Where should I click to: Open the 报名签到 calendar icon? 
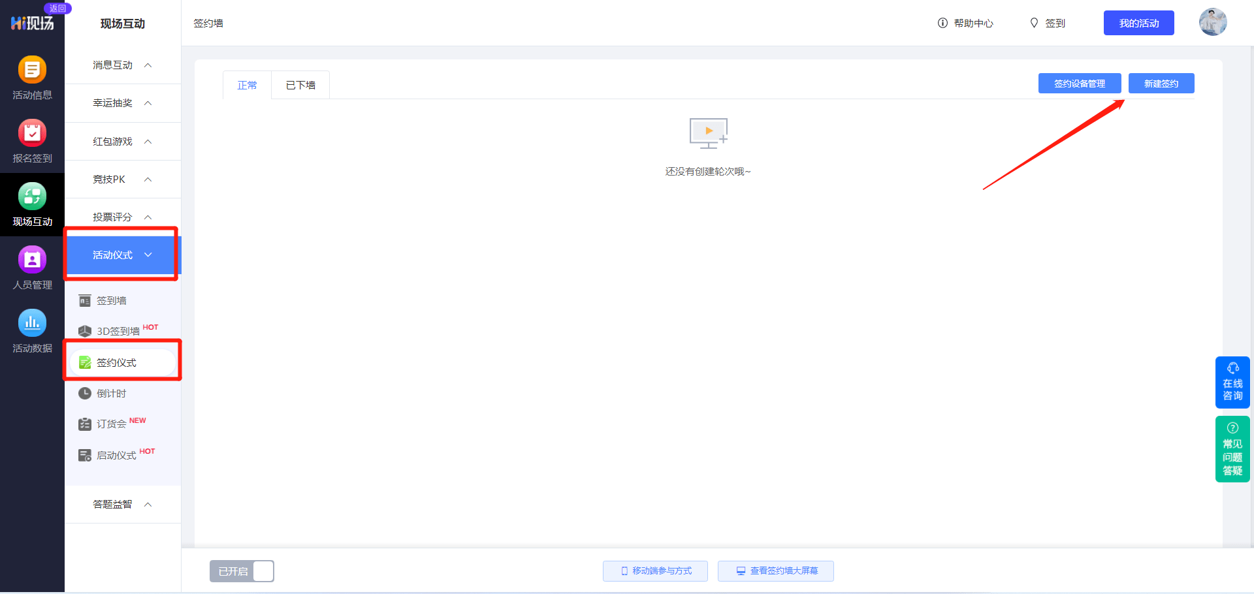(x=32, y=134)
